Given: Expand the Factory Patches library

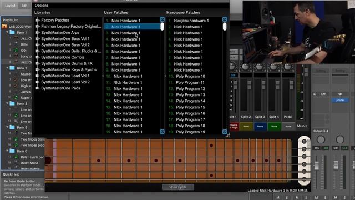Looking at the screenshot, I should 37,20.
